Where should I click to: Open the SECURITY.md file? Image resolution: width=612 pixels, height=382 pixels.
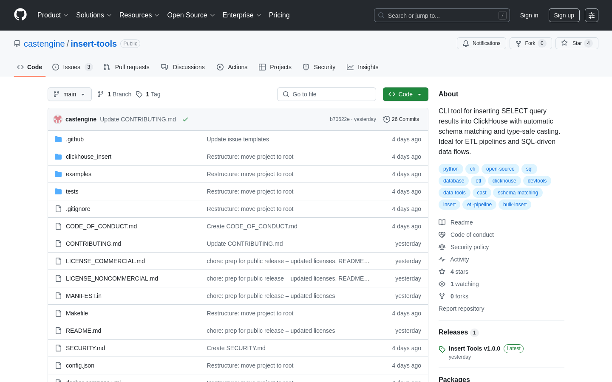[85, 348]
